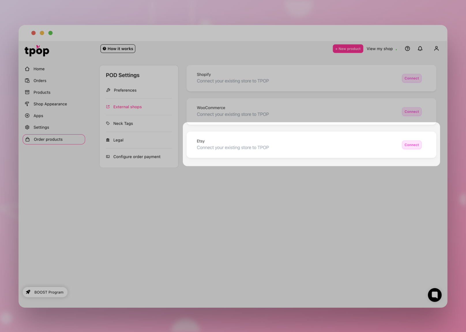Connect the Shopify store
Screen dimensions: 466x332
point(411,78)
